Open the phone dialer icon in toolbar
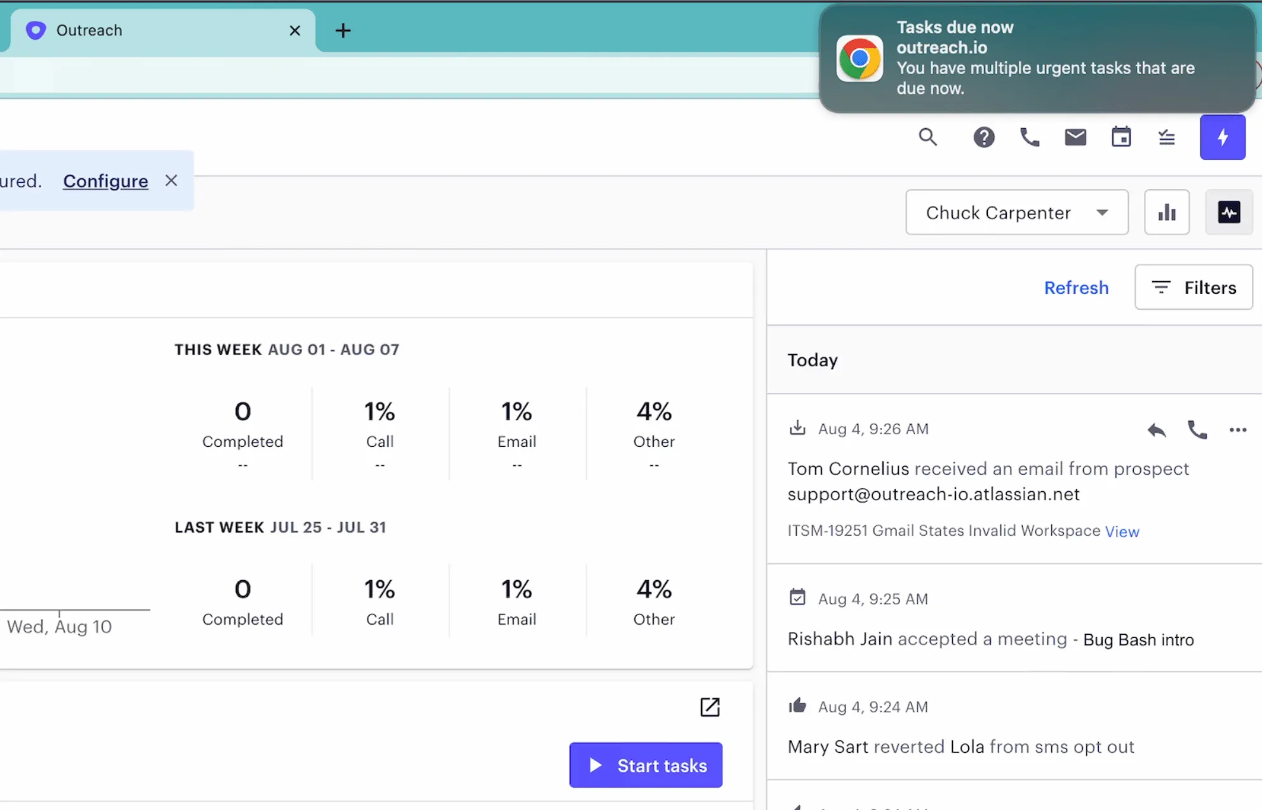The image size is (1262, 810). click(x=1029, y=137)
